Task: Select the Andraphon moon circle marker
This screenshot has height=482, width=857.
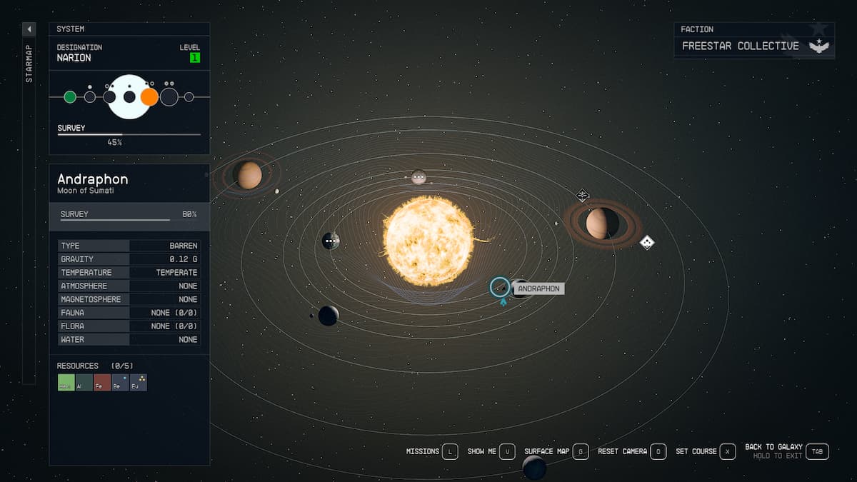Action: tap(500, 287)
